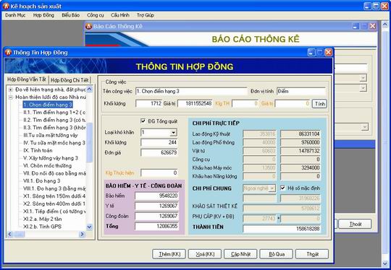Image resolution: width=391 pixels, height=270 pixels.
Task: Open the Công cụ menu
Action: click(x=96, y=15)
